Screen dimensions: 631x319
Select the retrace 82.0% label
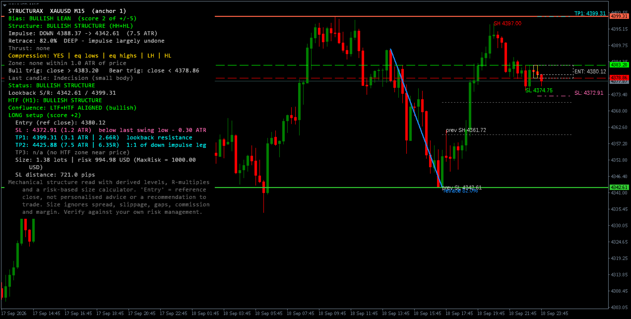[461, 191]
